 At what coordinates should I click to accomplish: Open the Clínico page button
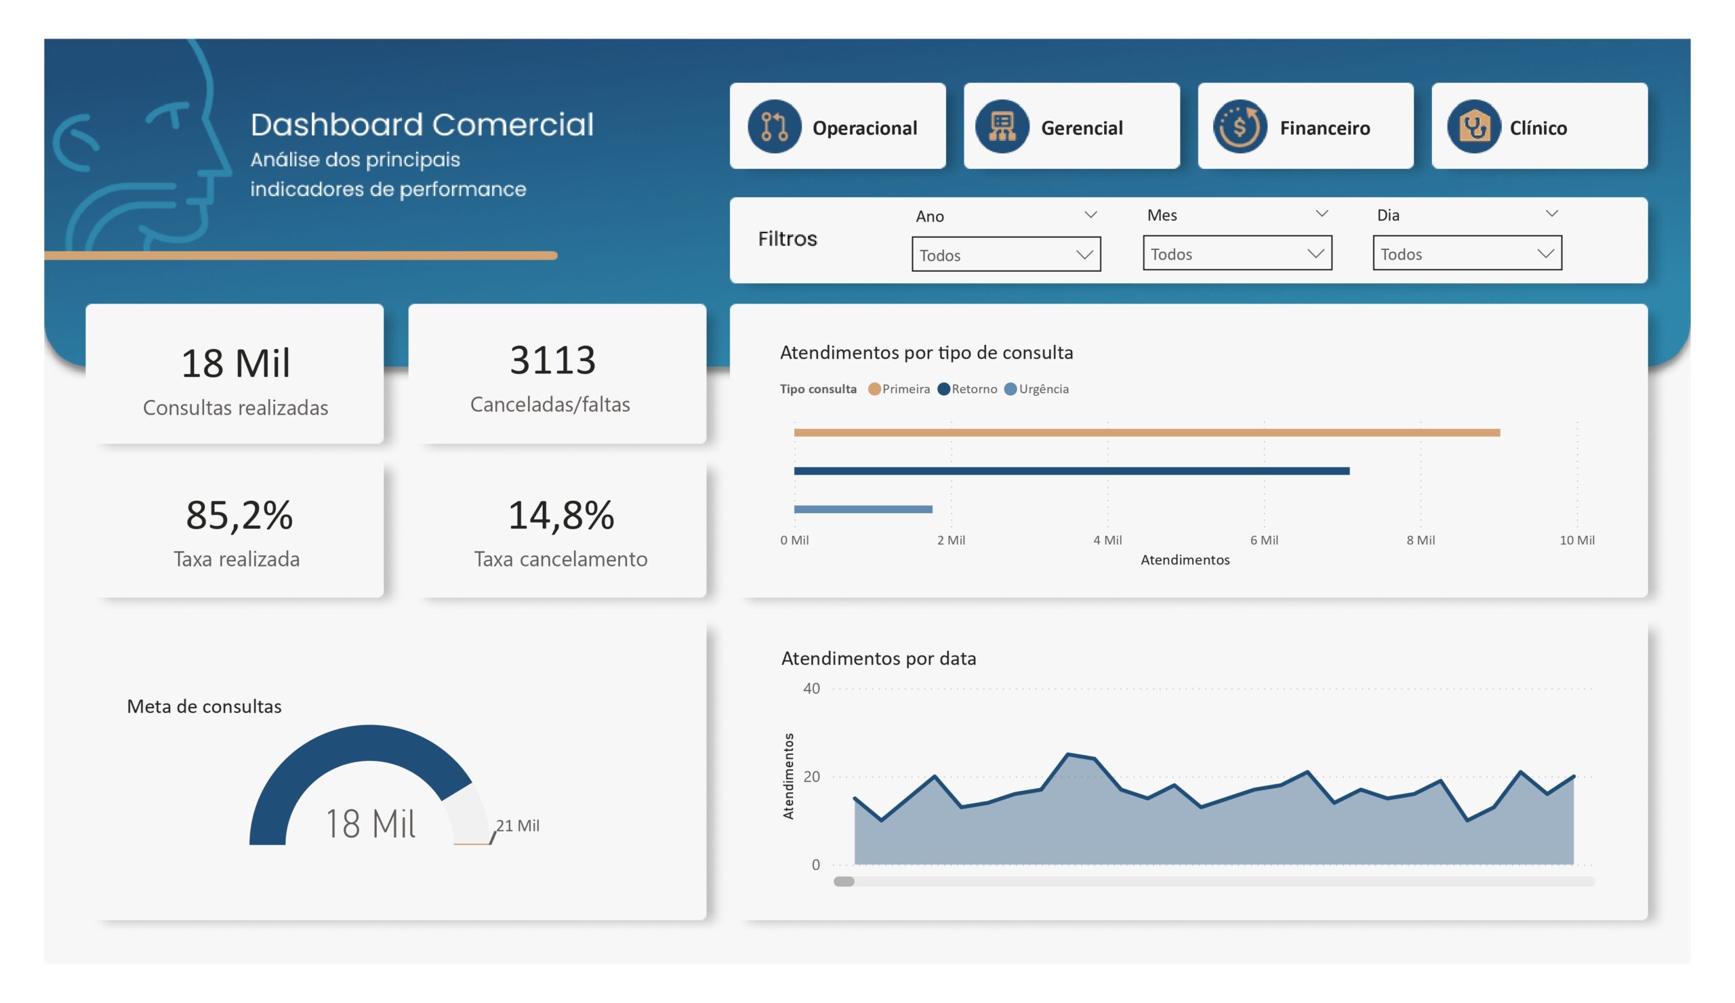[x=1538, y=128]
